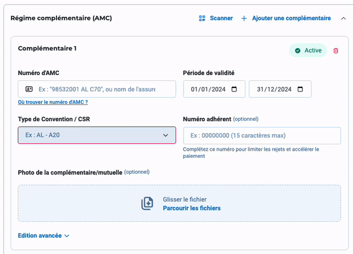Image resolution: width=353 pixels, height=254 pixels.
Task: Expand the Edition avancée section
Action: point(44,236)
